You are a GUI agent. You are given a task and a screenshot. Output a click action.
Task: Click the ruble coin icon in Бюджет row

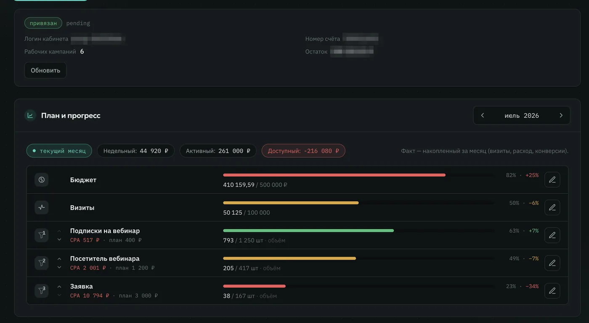coord(41,180)
